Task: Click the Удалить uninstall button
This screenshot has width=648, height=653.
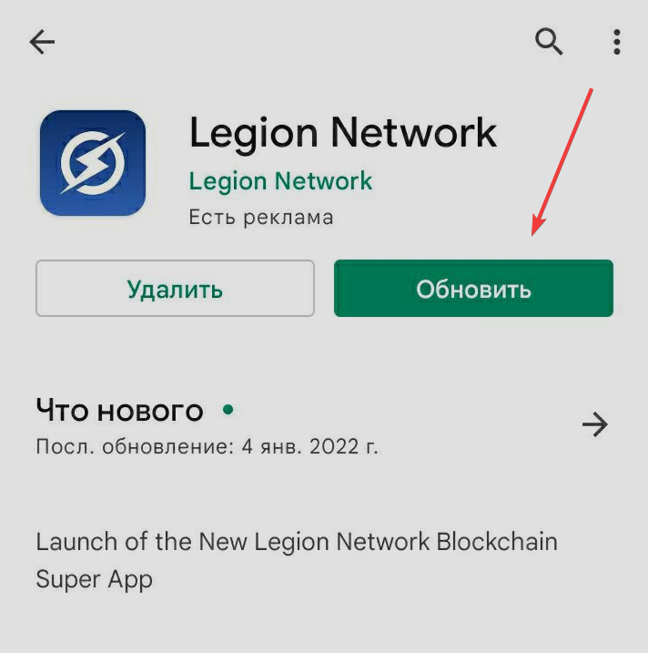Action: pyautogui.click(x=176, y=288)
